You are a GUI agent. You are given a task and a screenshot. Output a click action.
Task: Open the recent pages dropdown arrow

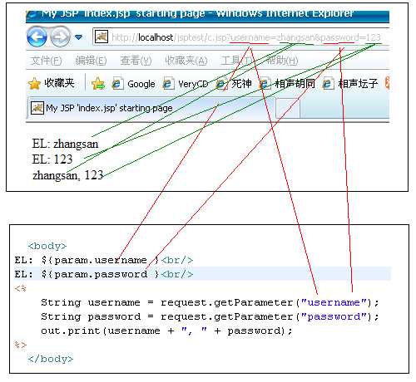click(x=79, y=37)
